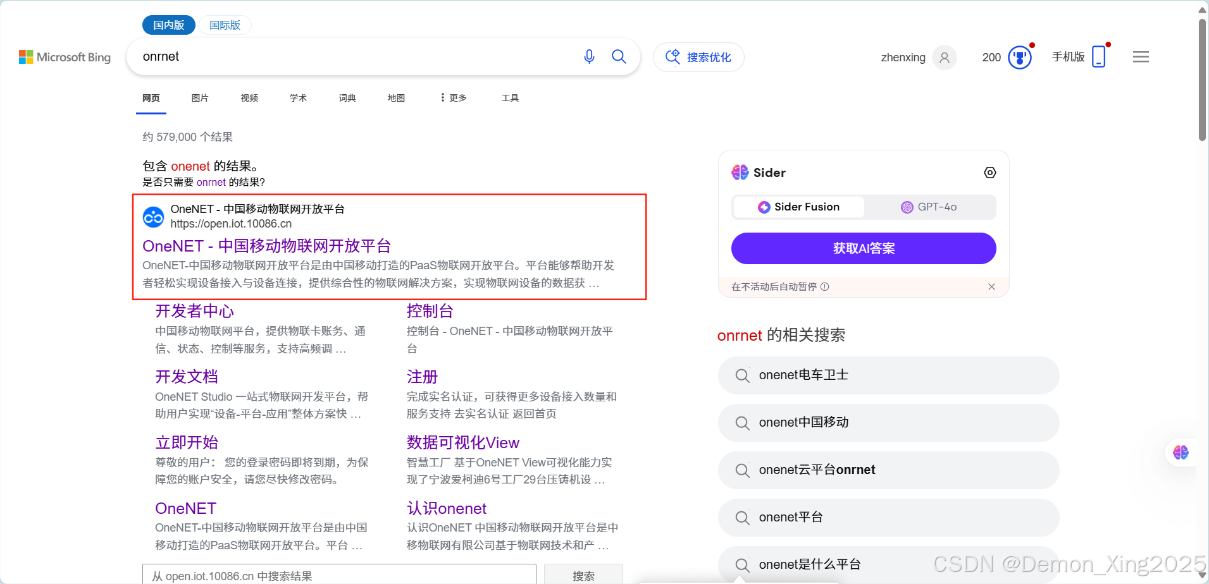Open 认识onenet sublink

pyautogui.click(x=447, y=508)
